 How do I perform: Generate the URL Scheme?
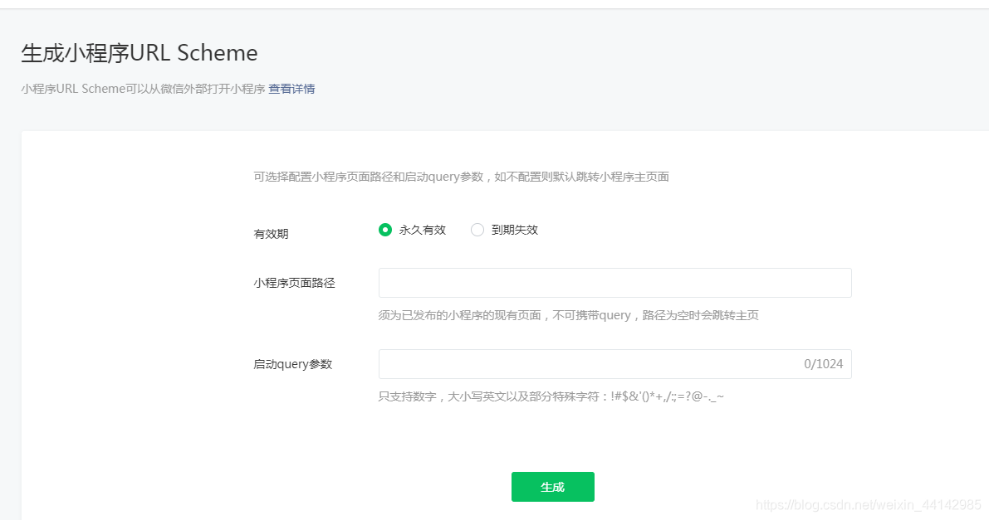[552, 488]
